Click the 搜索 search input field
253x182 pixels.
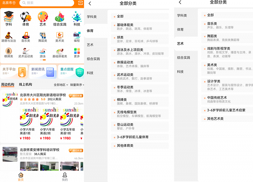click(x=47, y=3)
